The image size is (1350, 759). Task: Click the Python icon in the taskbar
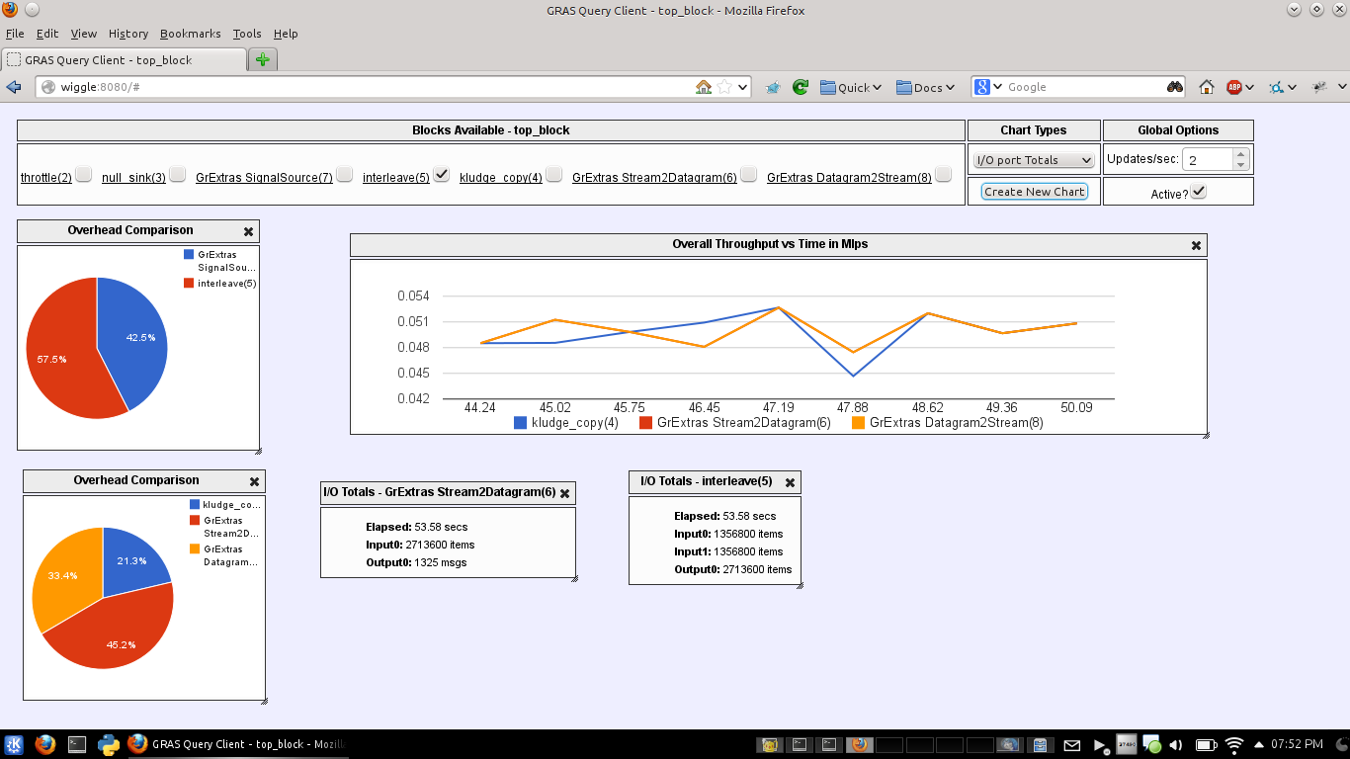[x=109, y=744]
